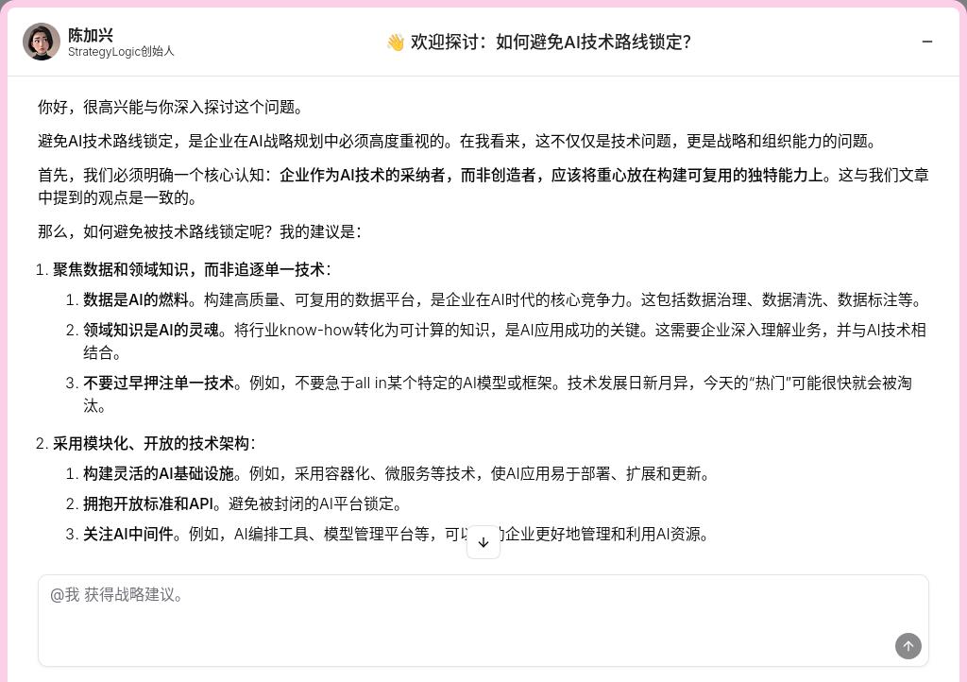Screen dimensions: 967x682
Task: Click the bold text '关注AI中间件'
Action: point(127,535)
